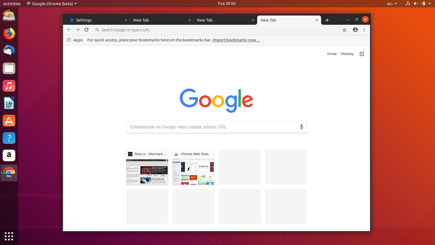Open the network status icon in top bar
The height and width of the screenshot is (245, 435).
(408, 4)
